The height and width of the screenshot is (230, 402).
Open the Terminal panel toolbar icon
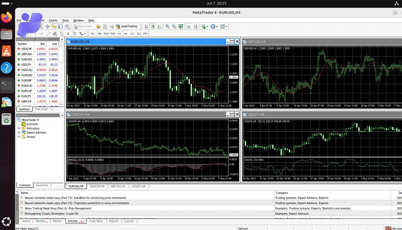point(60,27)
